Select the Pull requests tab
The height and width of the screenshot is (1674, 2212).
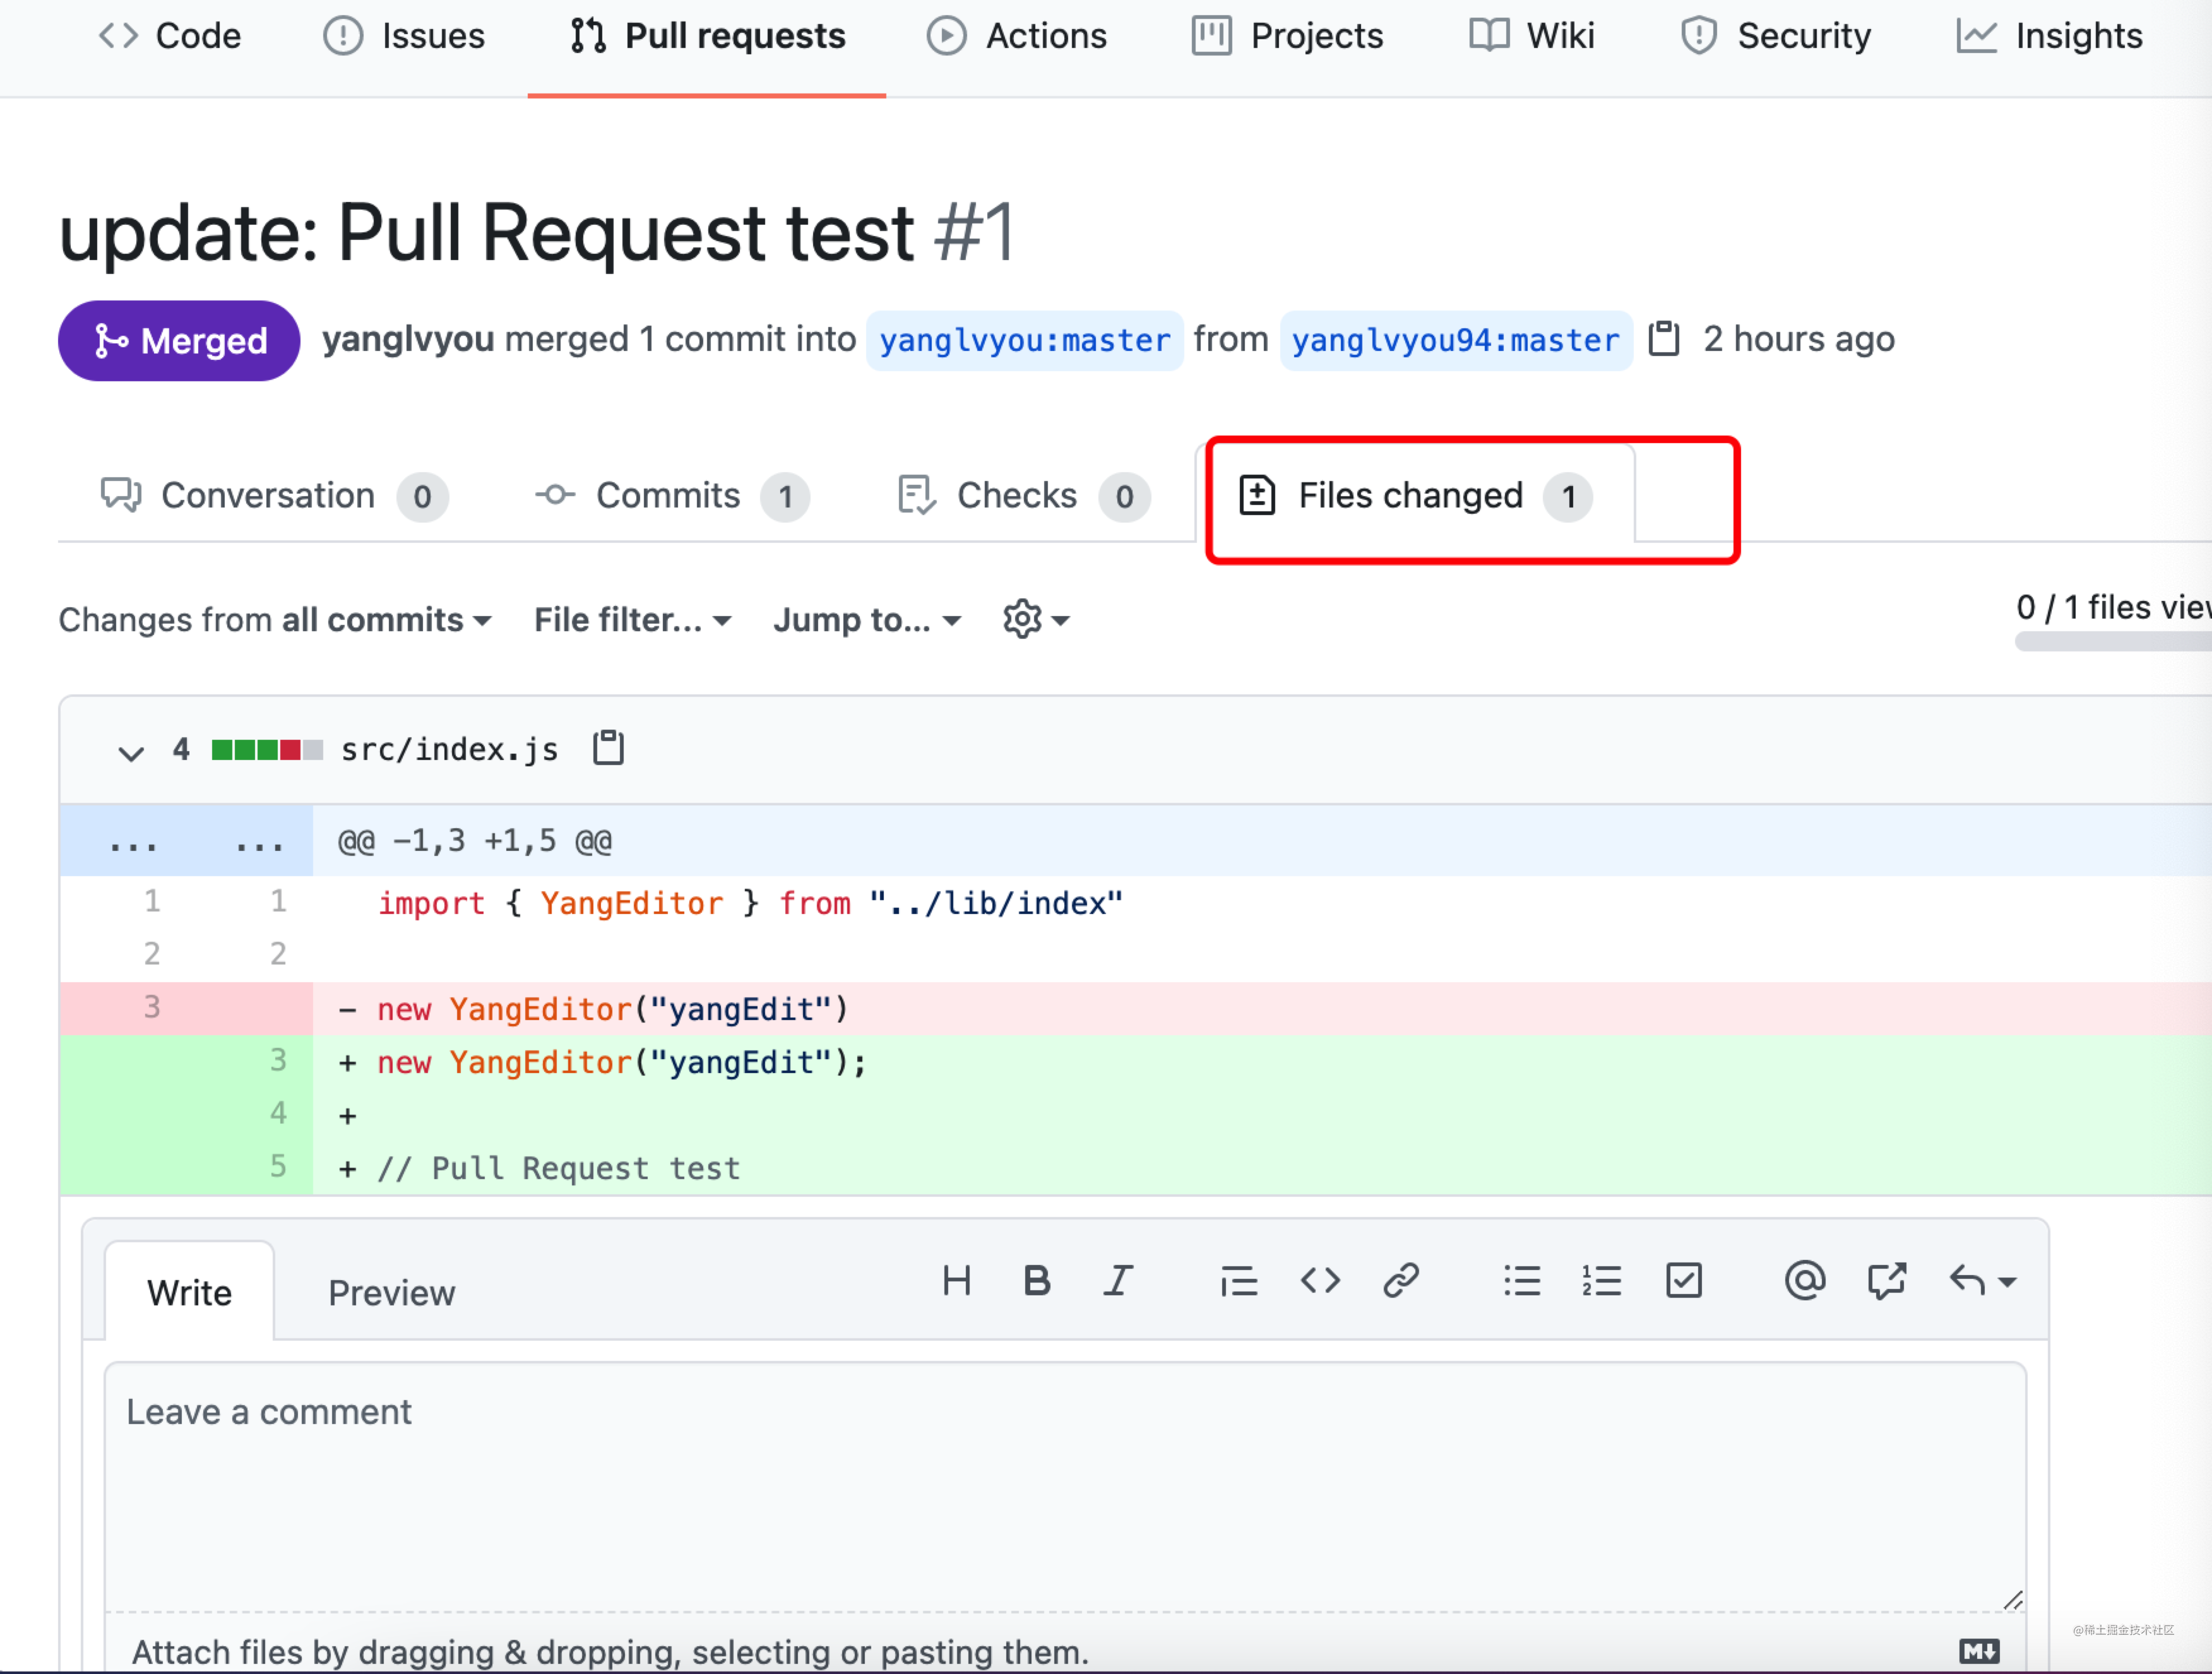(x=707, y=36)
